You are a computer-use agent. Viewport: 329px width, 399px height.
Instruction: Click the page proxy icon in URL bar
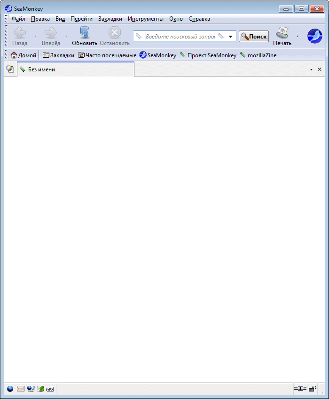point(138,36)
